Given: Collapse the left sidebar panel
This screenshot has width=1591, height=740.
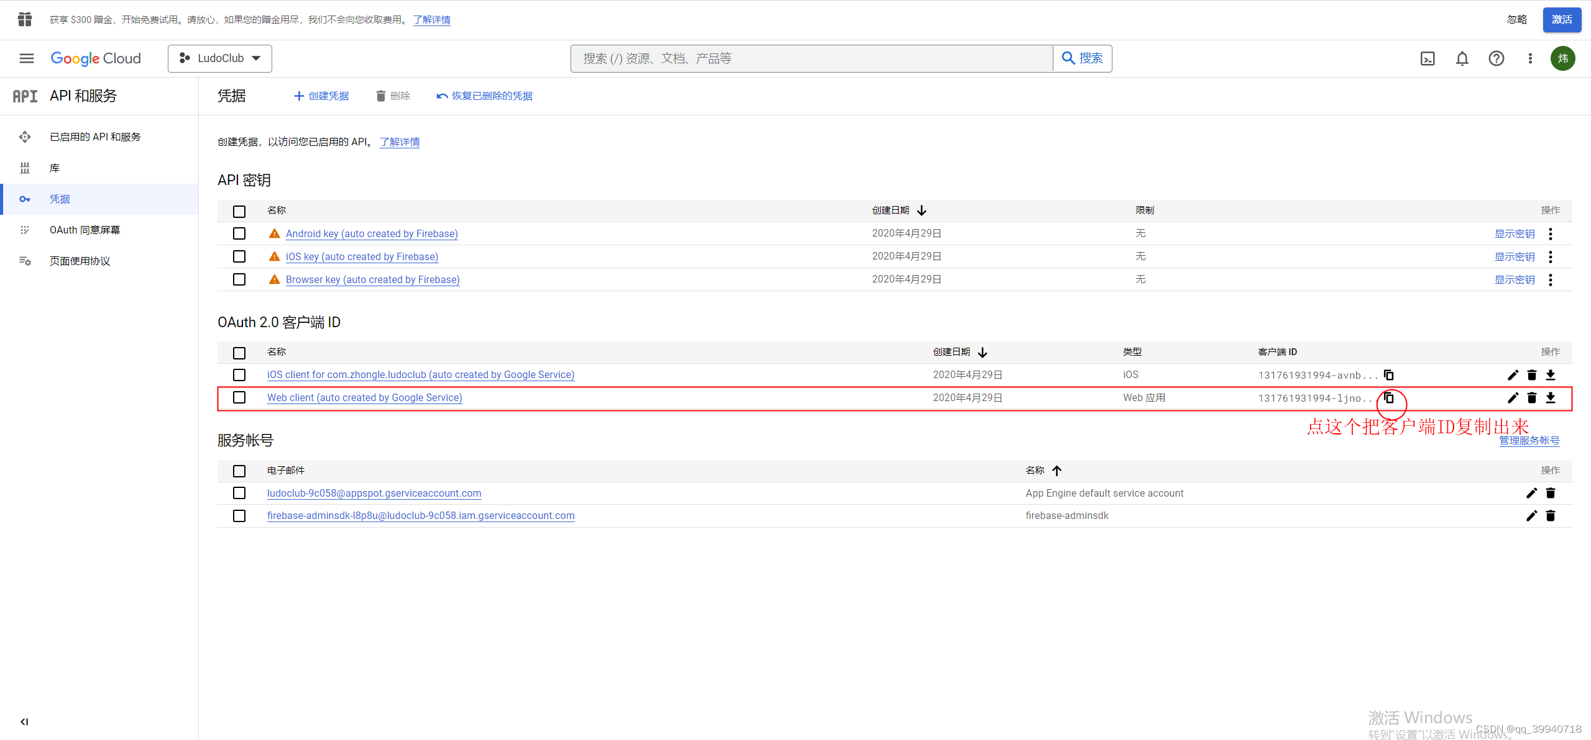Looking at the screenshot, I should tap(24, 721).
